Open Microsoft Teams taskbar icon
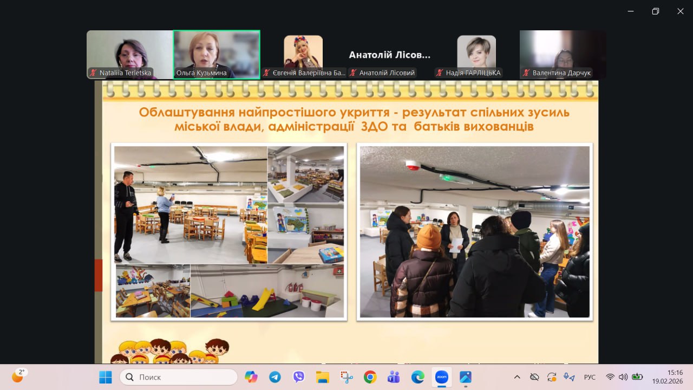693x390 pixels. [x=394, y=377]
